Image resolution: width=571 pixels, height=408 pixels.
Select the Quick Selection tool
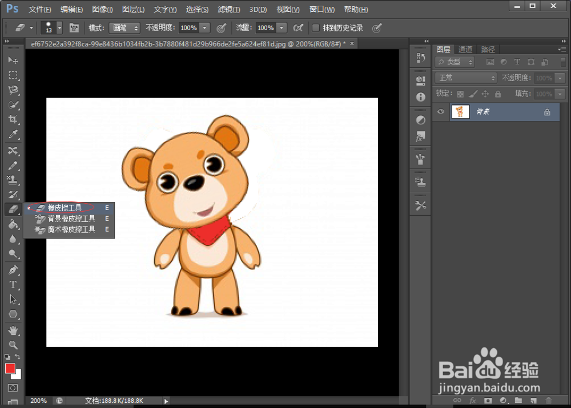[x=13, y=105]
